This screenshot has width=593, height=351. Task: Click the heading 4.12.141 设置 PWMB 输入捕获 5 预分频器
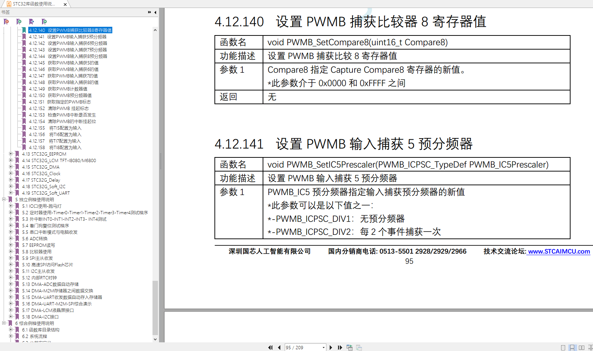coord(343,144)
